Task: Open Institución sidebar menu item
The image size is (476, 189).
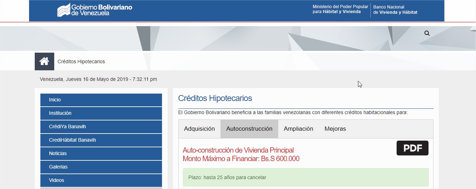Action: tap(101, 113)
